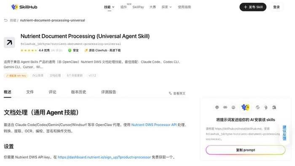The image size is (295, 166).
Task: Click the skill's arrow avatar icon
Action: [9, 42]
